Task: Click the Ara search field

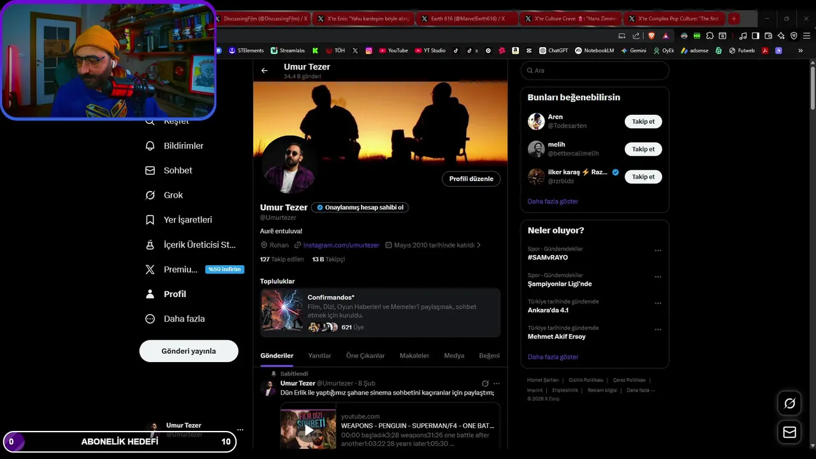Action: [594, 71]
